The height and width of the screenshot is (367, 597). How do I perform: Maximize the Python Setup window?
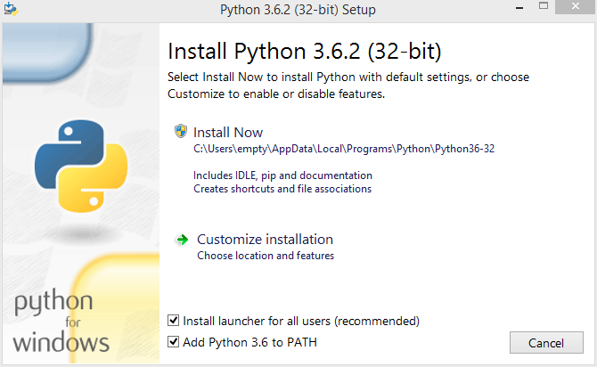(x=544, y=6)
